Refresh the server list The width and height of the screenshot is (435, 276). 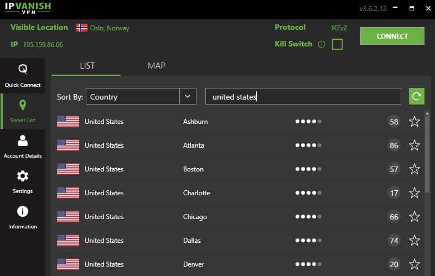coord(416,96)
